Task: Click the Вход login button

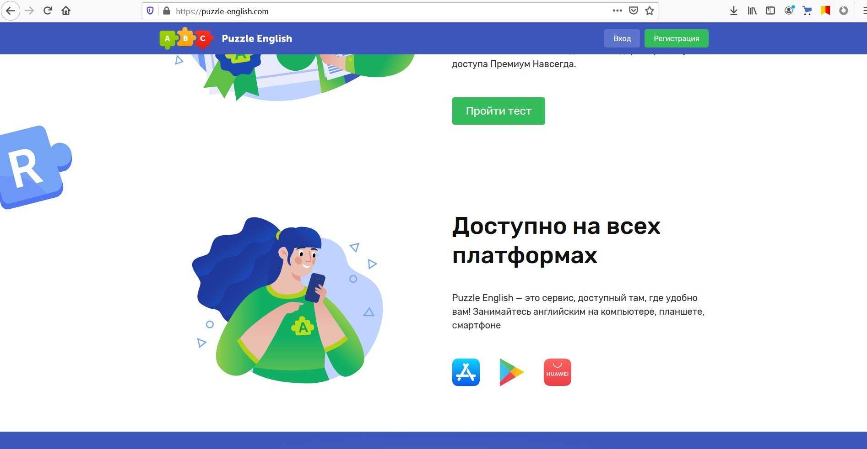Action: (622, 38)
